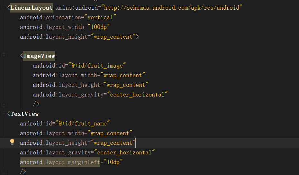Viewport: 299px width, 175px height.
Task: Click the highlighted ImageView tag name
Action: pyautogui.click(x=39, y=56)
